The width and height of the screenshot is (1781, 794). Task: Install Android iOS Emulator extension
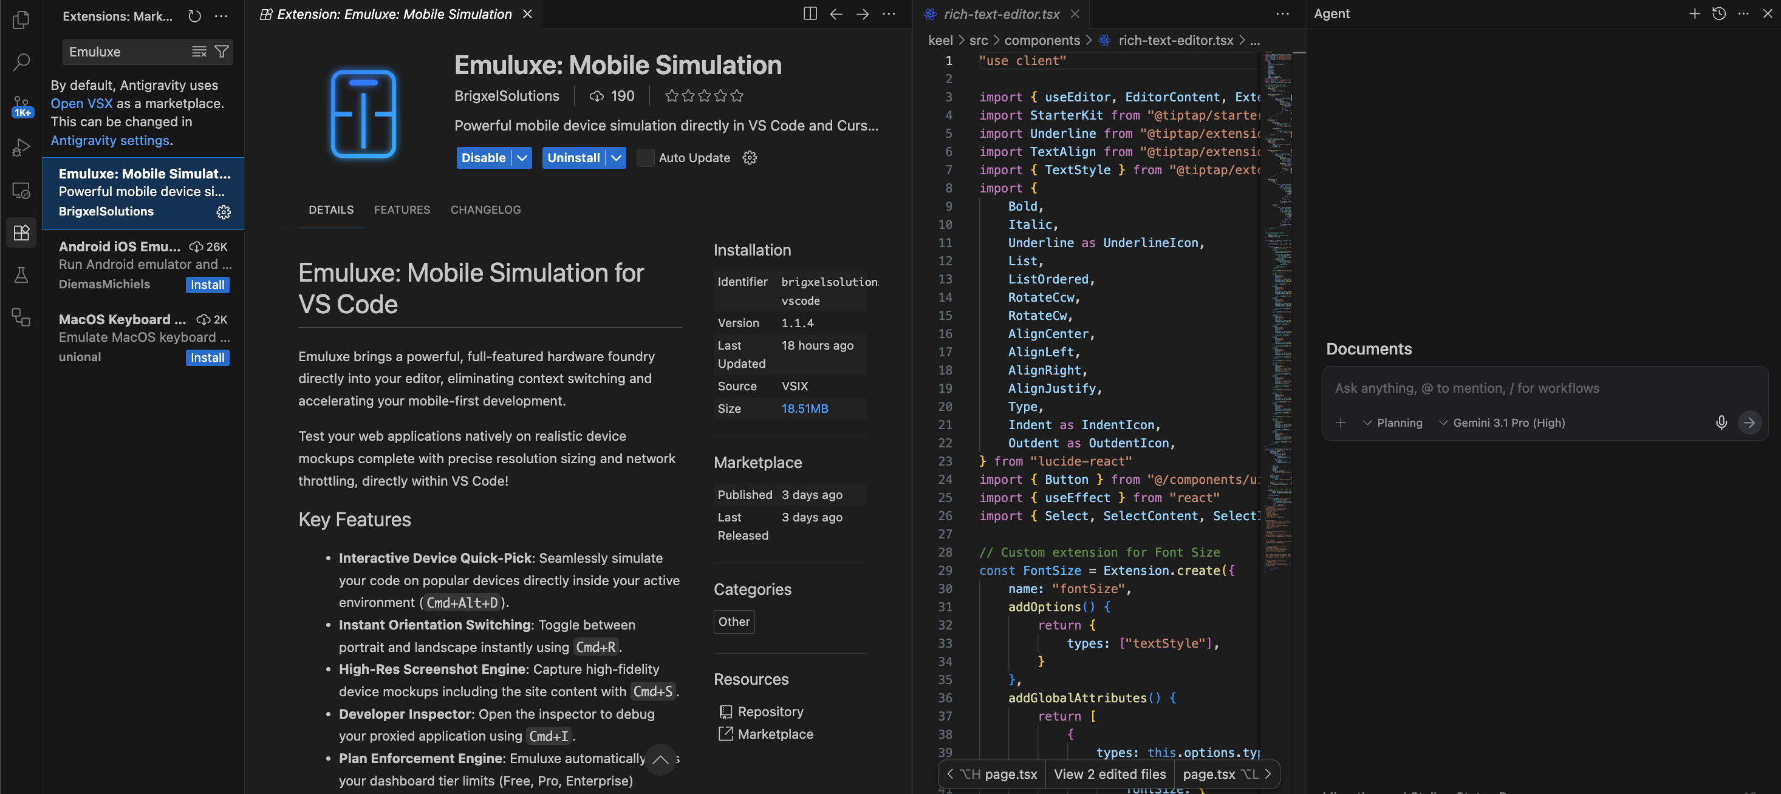pos(207,285)
